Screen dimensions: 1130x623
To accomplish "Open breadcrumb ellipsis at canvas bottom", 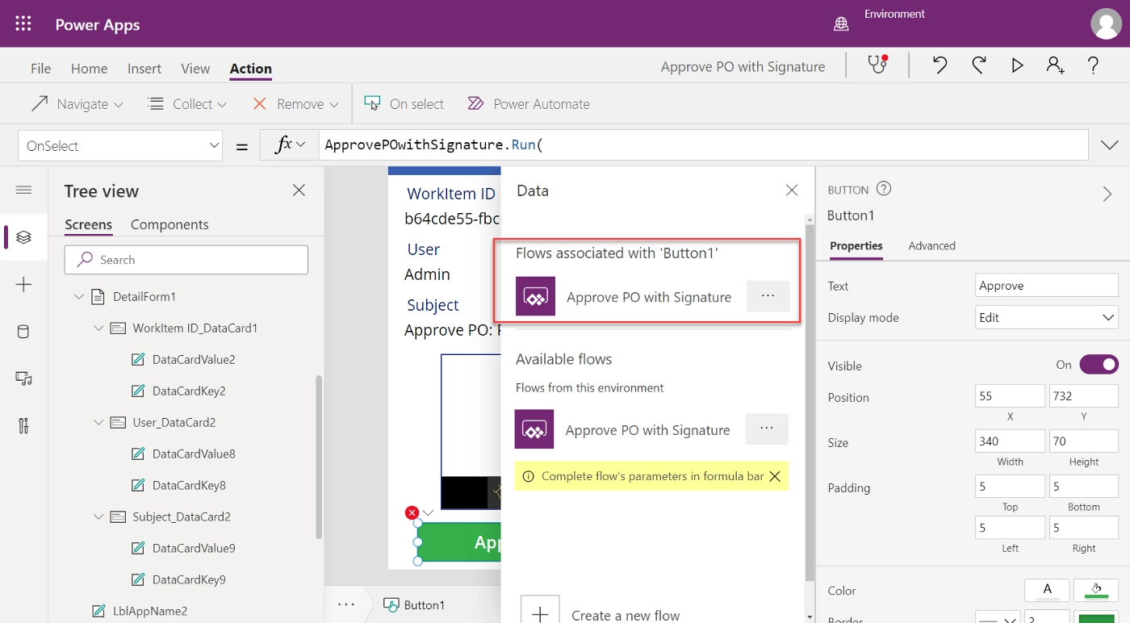I will tap(346, 604).
